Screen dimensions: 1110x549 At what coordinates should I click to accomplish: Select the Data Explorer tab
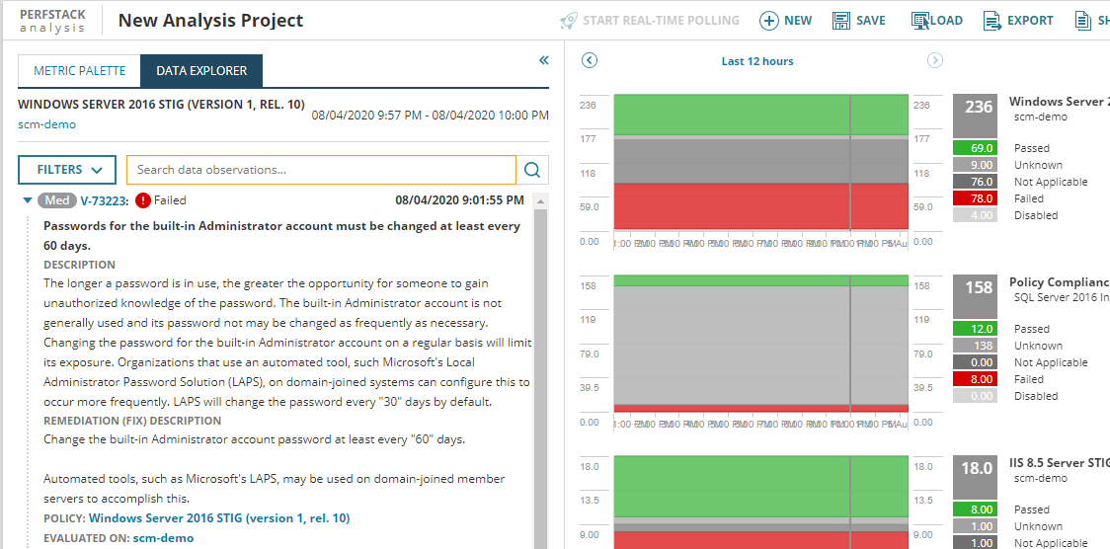[x=201, y=71]
